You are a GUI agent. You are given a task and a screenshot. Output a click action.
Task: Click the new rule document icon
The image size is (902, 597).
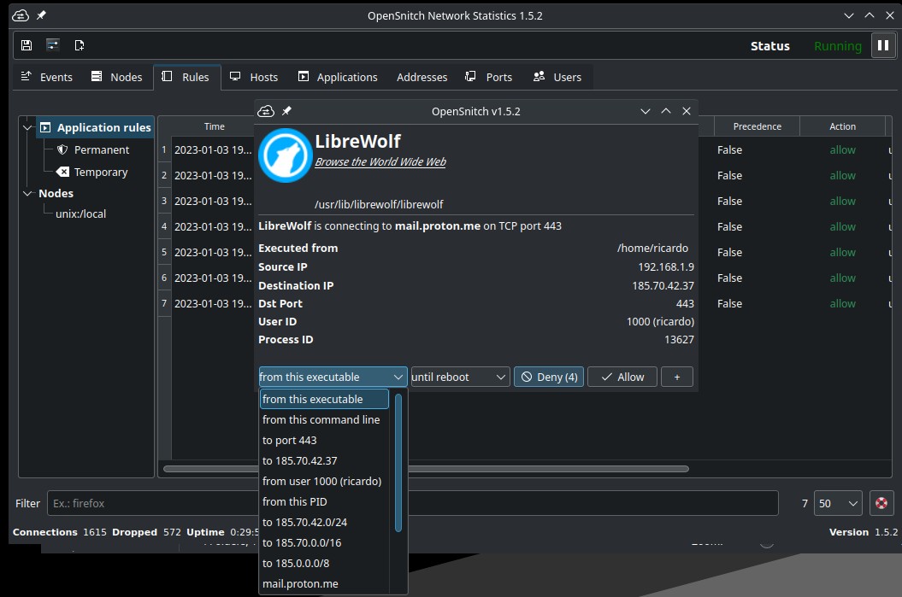[80, 44]
